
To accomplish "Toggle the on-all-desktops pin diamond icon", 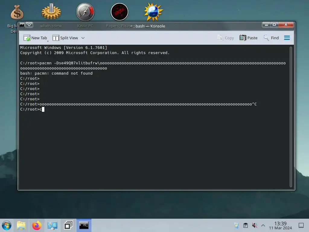I will [29, 25].
